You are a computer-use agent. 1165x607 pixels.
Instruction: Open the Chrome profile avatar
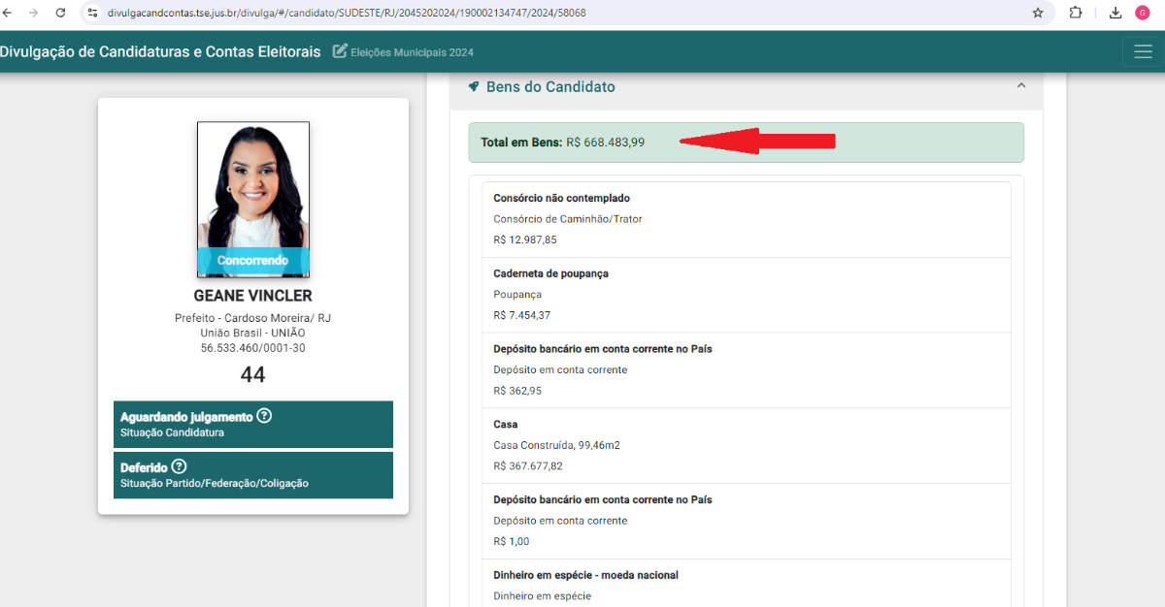(1143, 14)
